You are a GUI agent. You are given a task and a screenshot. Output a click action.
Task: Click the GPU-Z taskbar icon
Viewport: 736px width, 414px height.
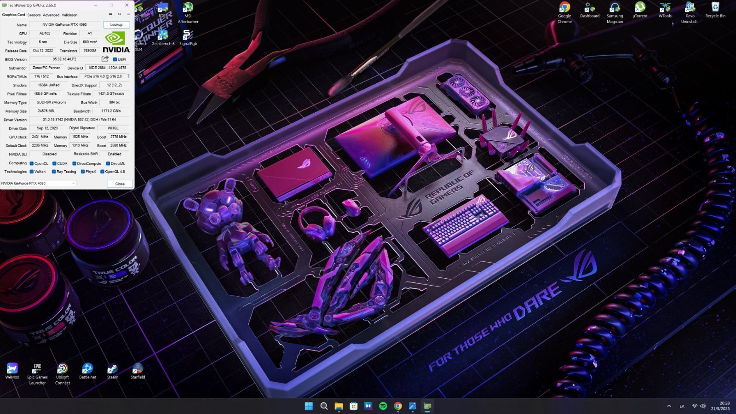[427, 406]
